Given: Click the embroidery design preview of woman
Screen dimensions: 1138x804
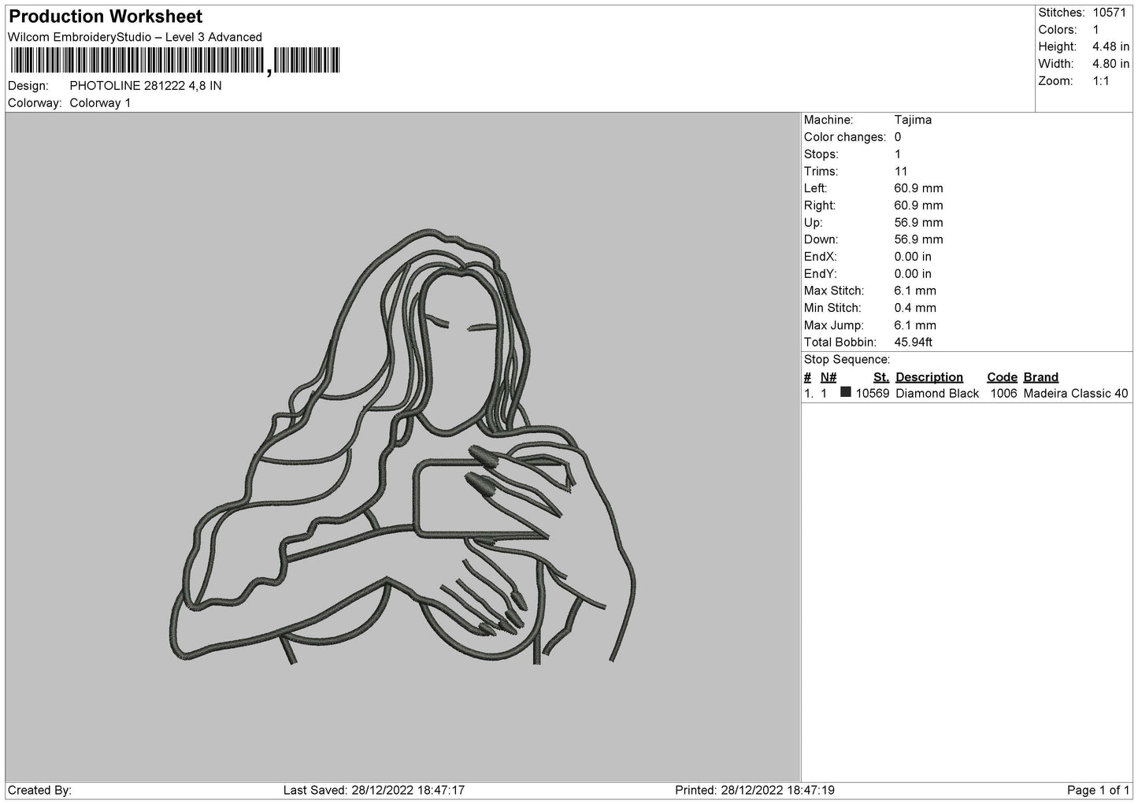Looking at the screenshot, I should coord(403,445).
